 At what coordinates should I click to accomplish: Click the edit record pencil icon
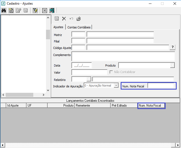coord(18,11)
